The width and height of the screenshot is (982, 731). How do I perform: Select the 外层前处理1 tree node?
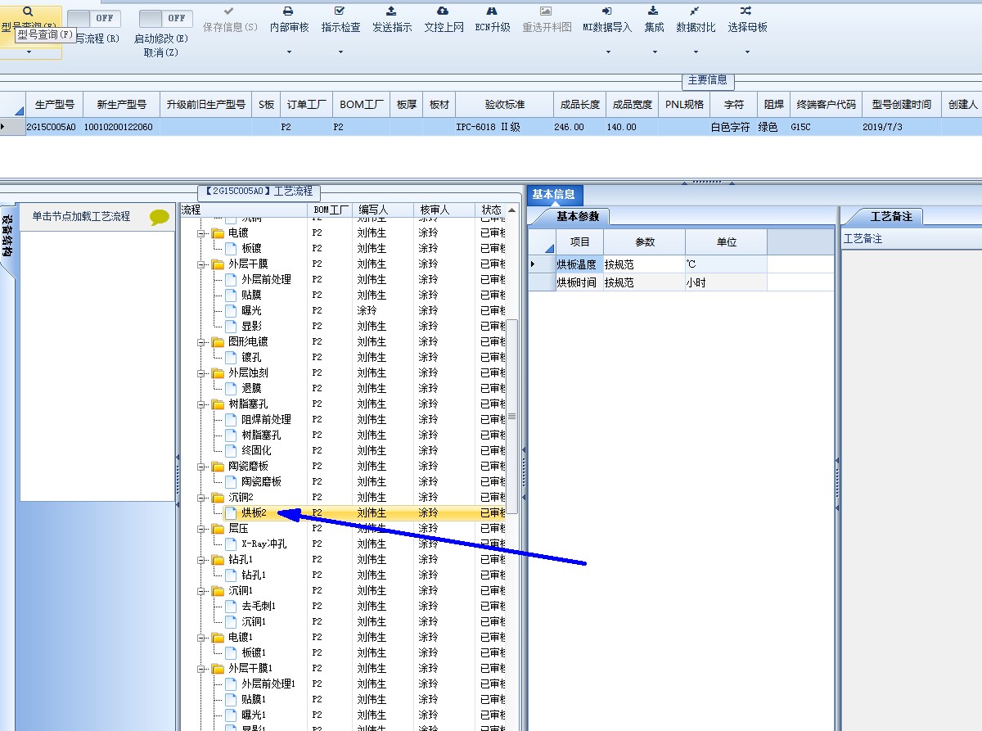268,684
